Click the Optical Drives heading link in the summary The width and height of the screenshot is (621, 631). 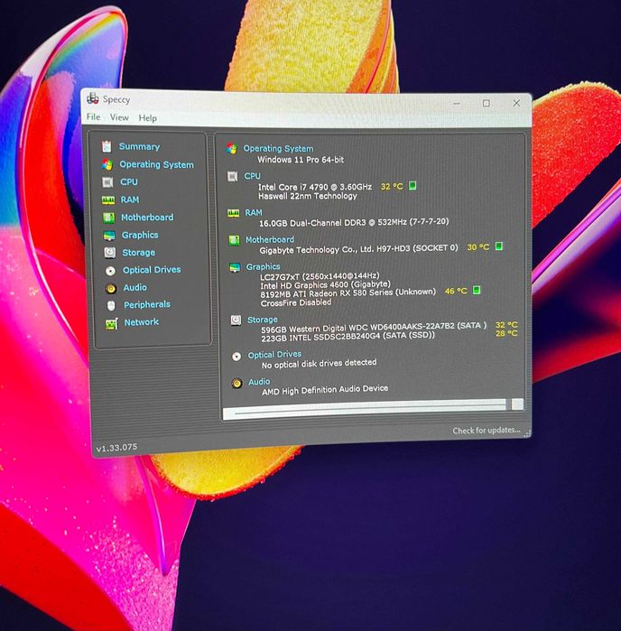(x=274, y=355)
